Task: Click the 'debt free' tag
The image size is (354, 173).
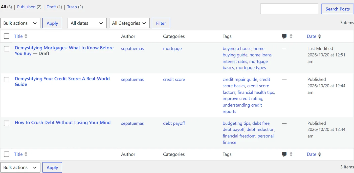Action: tap(261, 123)
